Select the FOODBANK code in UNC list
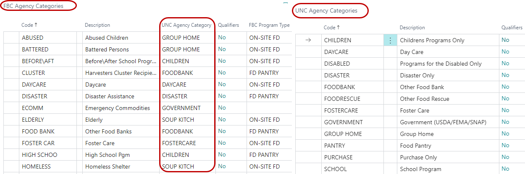Screen dimensions: 525x174 pyautogui.click(x=339, y=87)
